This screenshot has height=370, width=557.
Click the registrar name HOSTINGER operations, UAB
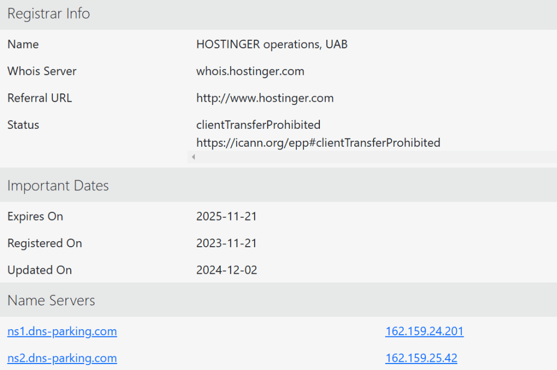pos(271,45)
